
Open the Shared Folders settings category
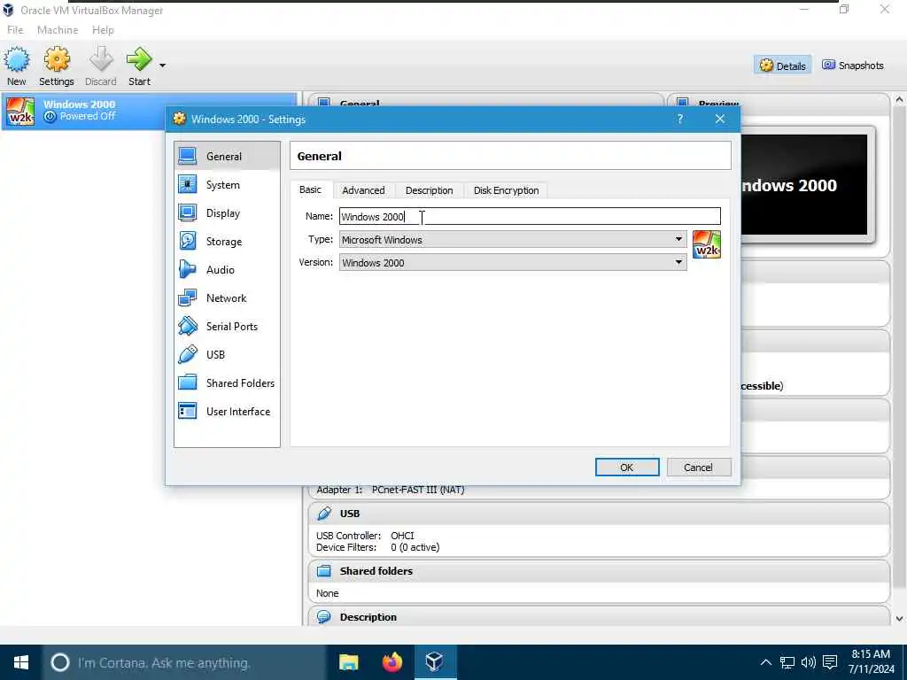[x=227, y=382]
